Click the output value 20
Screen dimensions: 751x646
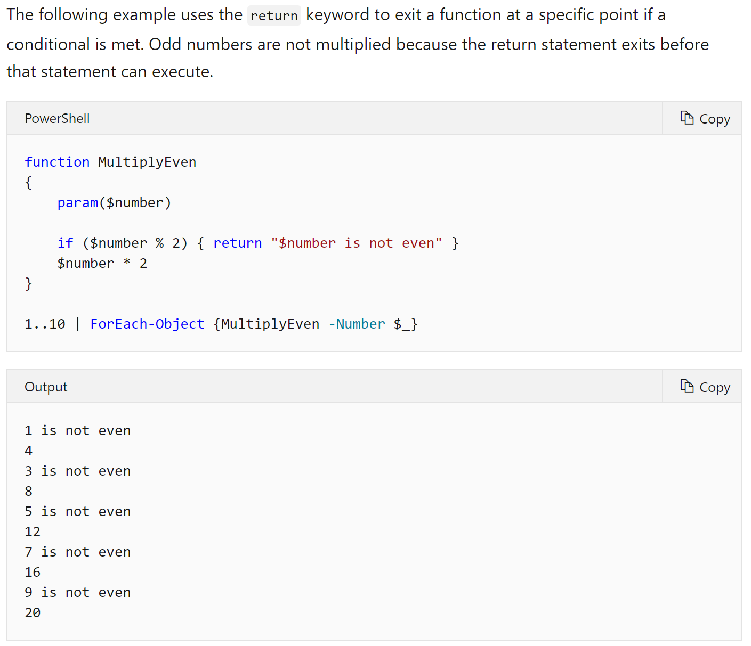(32, 612)
